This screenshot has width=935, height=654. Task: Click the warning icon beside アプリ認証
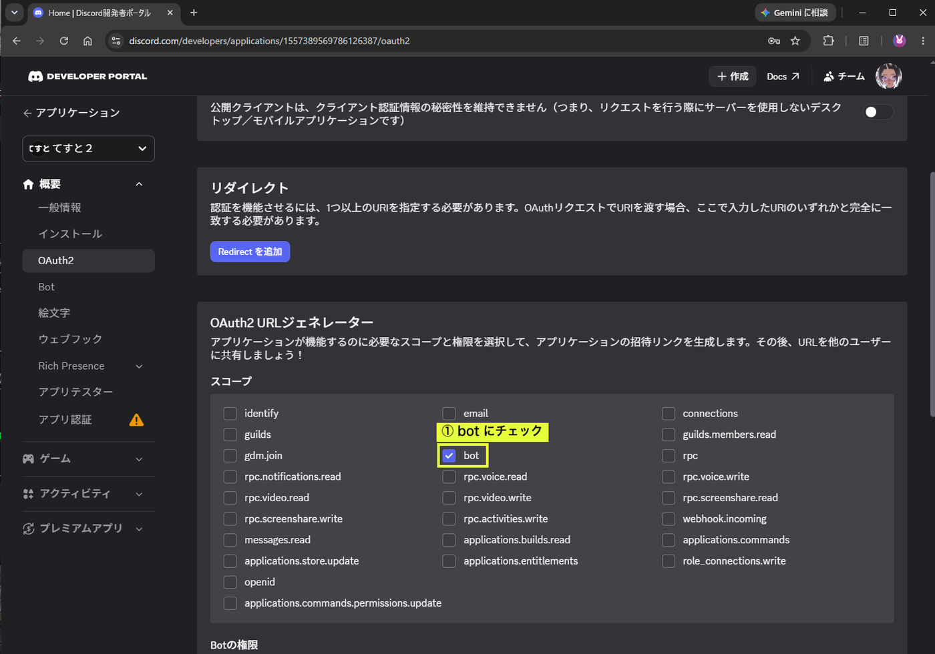pos(136,420)
